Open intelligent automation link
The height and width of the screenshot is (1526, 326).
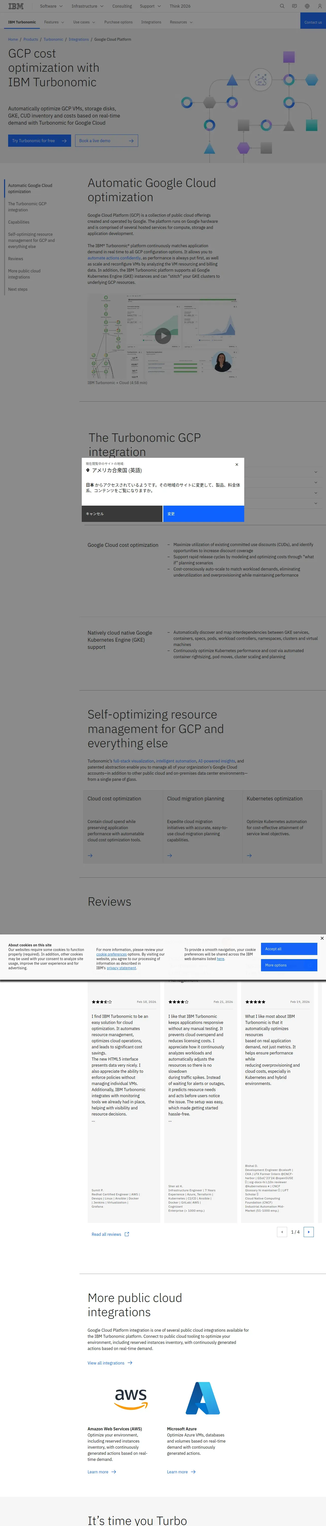(176, 761)
